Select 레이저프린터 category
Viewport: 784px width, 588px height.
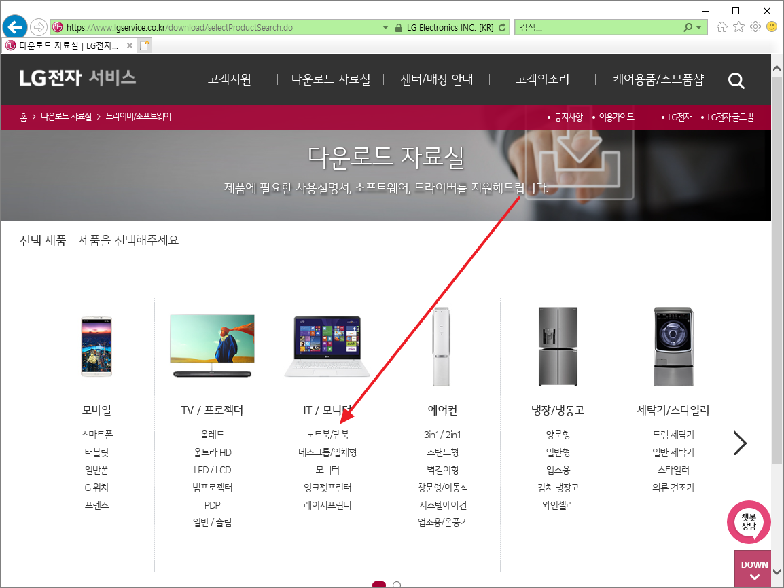pos(327,505)
